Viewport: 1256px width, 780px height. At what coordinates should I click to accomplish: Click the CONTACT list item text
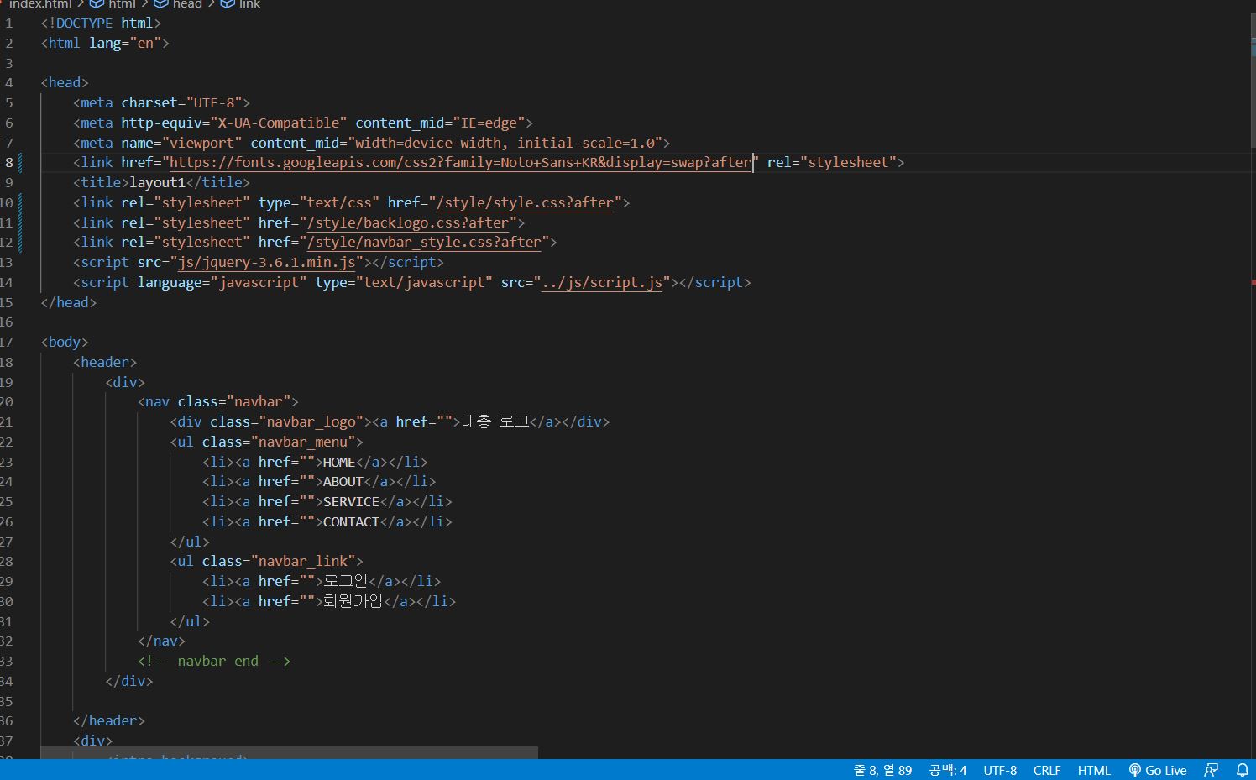(x=351, y=521)
